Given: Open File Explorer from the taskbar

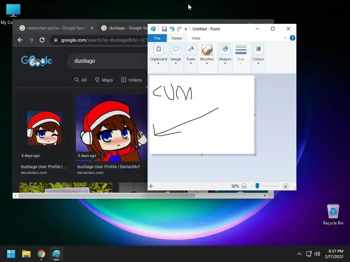Looking at the screenshot, I should click(x=26, y=254).
